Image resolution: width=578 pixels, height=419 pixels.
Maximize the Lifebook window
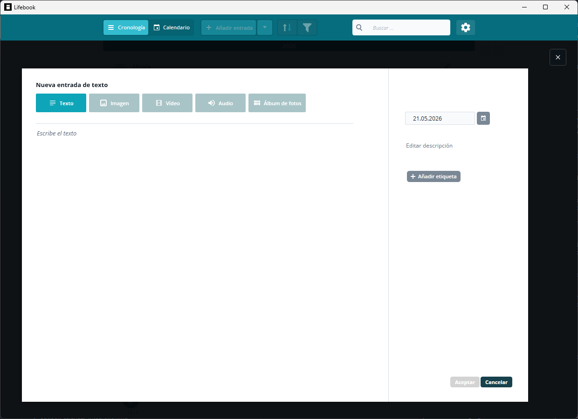[x=545, y=7]
